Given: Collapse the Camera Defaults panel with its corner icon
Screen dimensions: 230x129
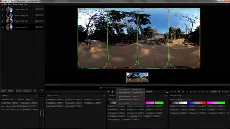Looking at the screenshot, I should (104, 96).
